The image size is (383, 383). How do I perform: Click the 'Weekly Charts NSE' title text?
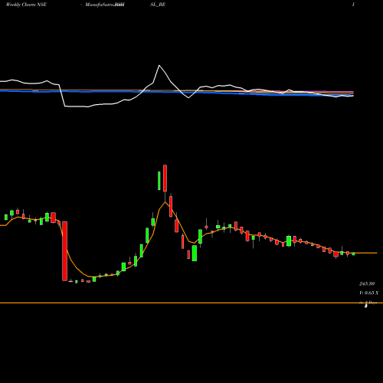[x=26, y=5]
